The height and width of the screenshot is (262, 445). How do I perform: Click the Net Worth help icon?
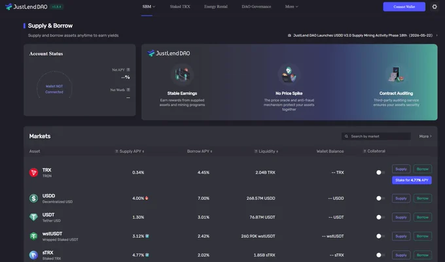[x=128, y=90]
